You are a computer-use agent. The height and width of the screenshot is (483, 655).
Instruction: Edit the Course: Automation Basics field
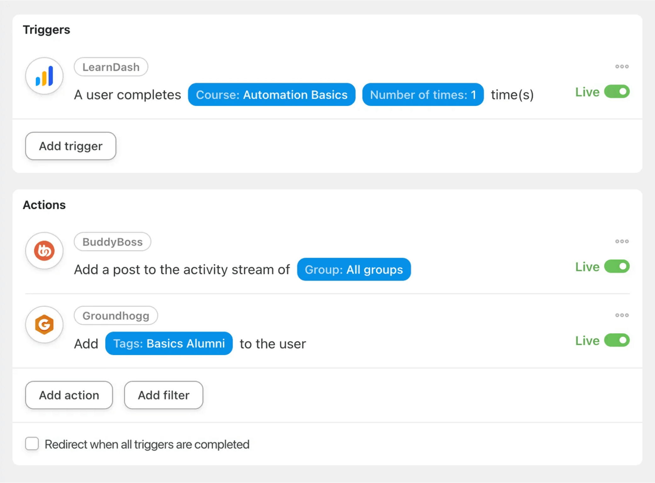point(271,95)
